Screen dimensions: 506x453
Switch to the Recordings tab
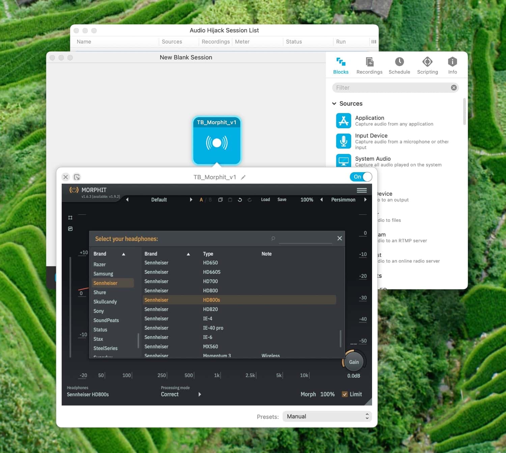[x=369, y=65]
